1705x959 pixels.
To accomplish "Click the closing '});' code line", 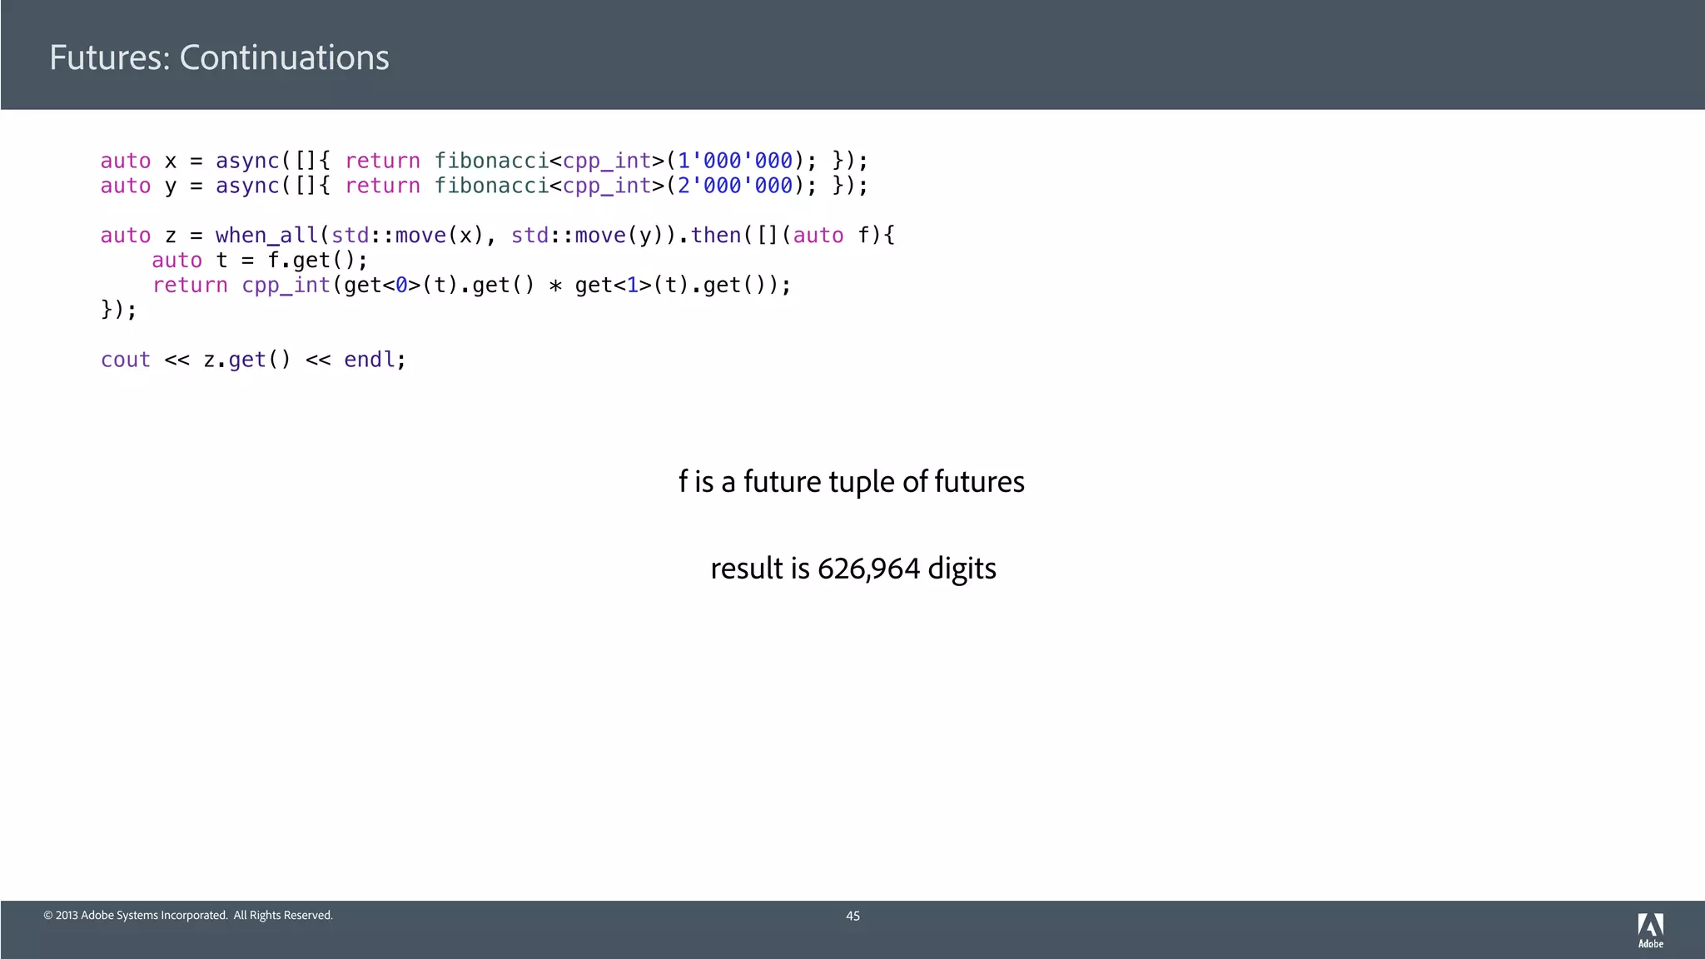I will [118, 310].
